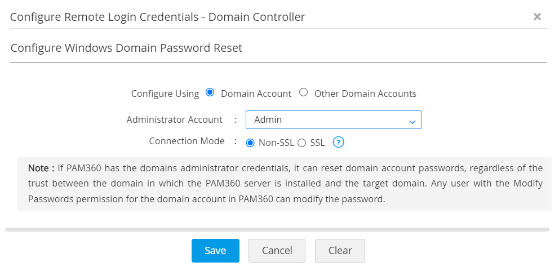Click the help question-mark icon beside SSL
Viewport: 559px width, 271px height.
338,143
